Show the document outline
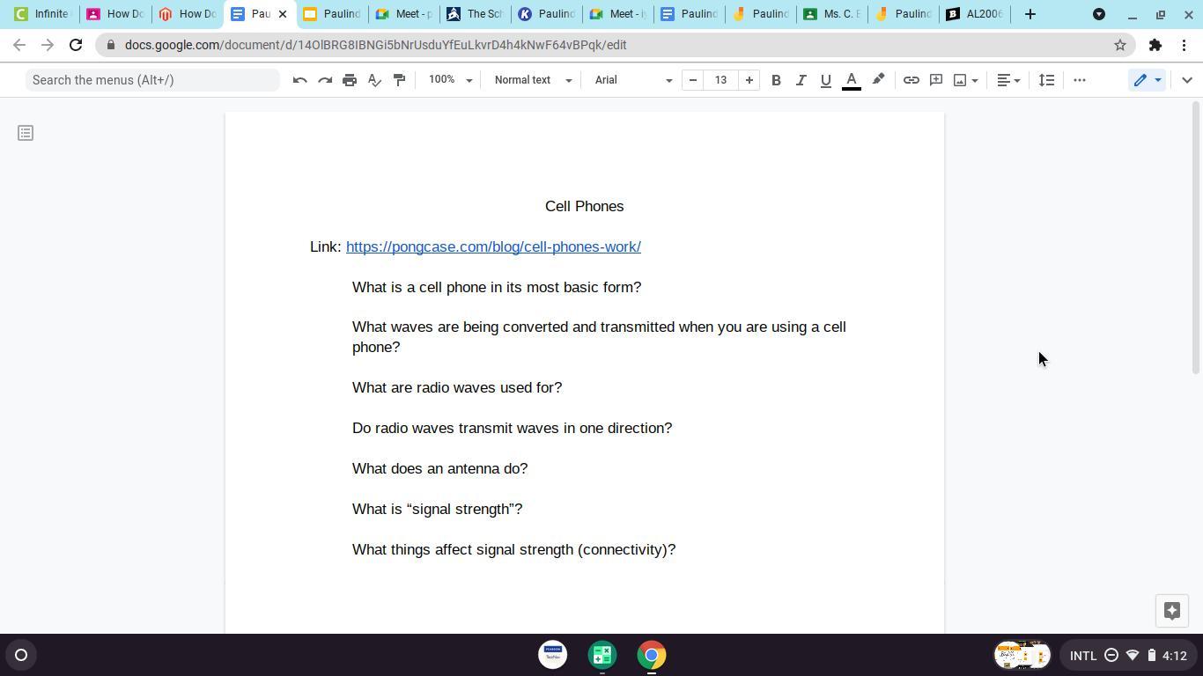This screenshot has height=676, width=1203. 26,133
